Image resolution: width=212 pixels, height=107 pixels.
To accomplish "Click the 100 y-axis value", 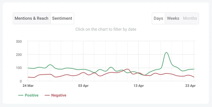I will (x=19, y=68).
